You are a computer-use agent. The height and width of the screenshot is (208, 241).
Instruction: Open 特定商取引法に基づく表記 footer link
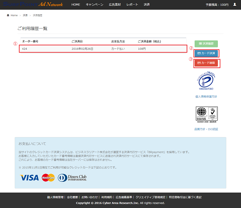[185, 197]
